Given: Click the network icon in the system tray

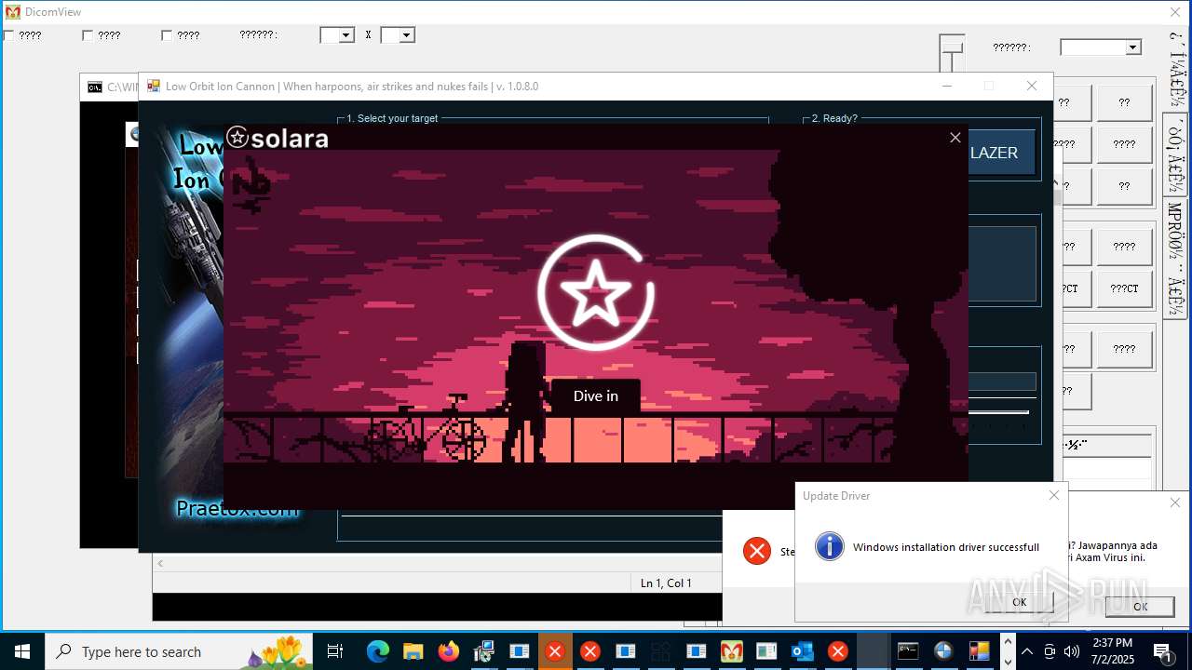Looking at the screenshot, I should (x=1050, y=651).
